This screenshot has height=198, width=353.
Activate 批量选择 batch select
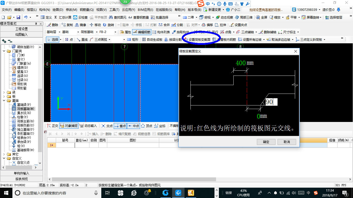click(x=159, y=17)
